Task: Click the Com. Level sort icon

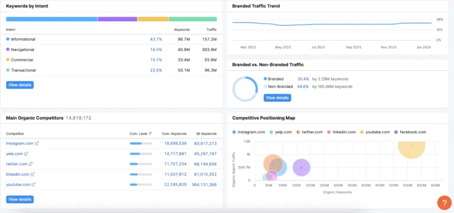Action: tap(151, 134)
